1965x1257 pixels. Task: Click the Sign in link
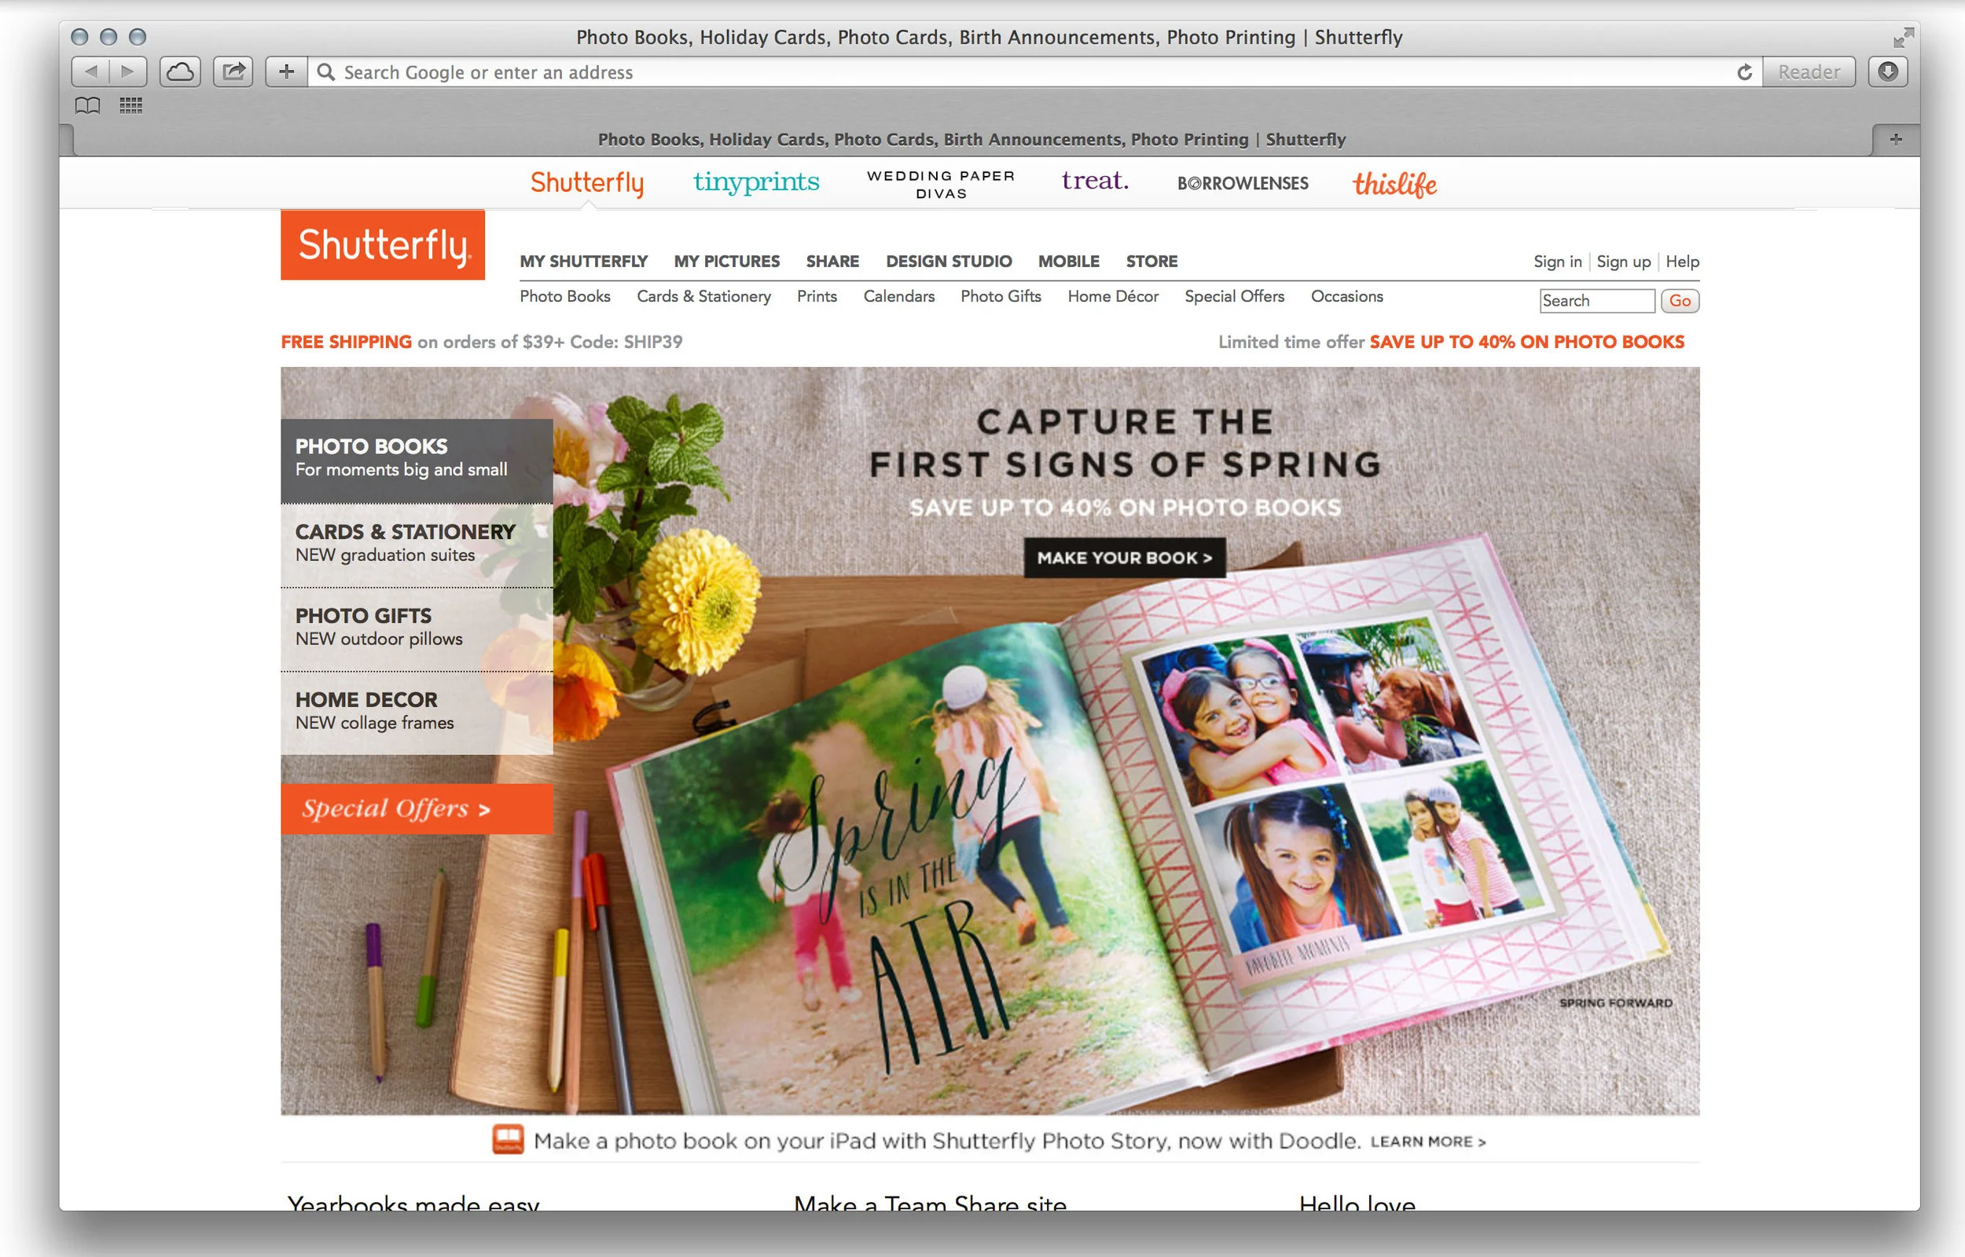coord(1557,261)
